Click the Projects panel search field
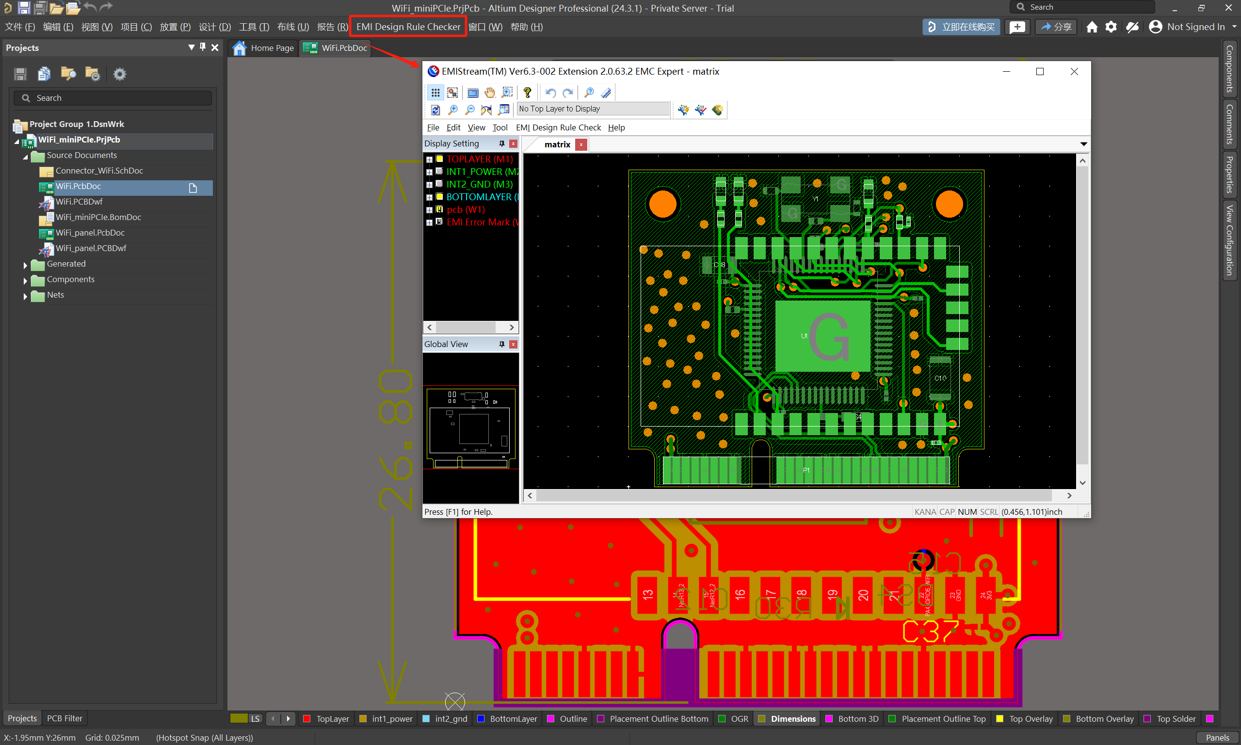 tap(113, 98)
